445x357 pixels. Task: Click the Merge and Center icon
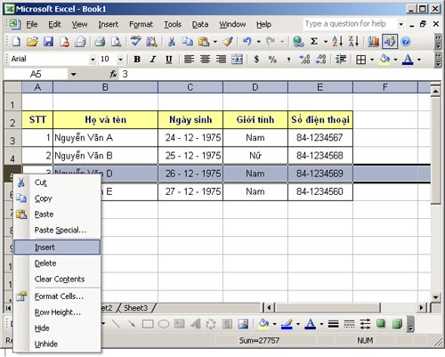pos(237,60)
